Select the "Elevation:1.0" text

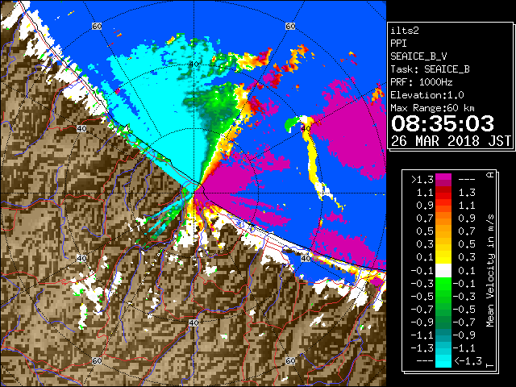[x=427, y=95]
